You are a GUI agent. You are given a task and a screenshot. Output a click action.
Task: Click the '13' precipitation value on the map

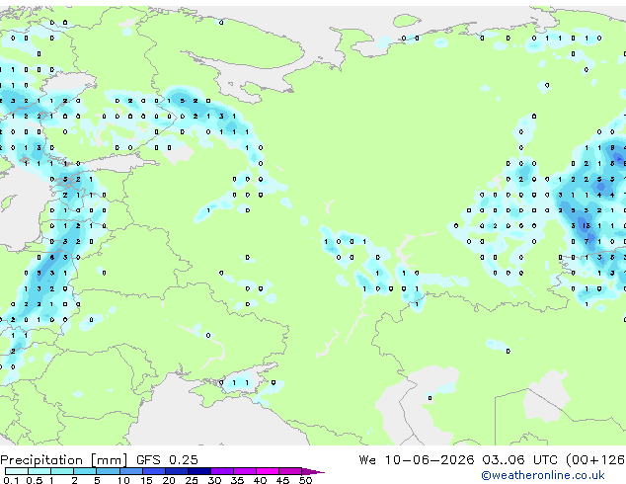coord(587,226)
